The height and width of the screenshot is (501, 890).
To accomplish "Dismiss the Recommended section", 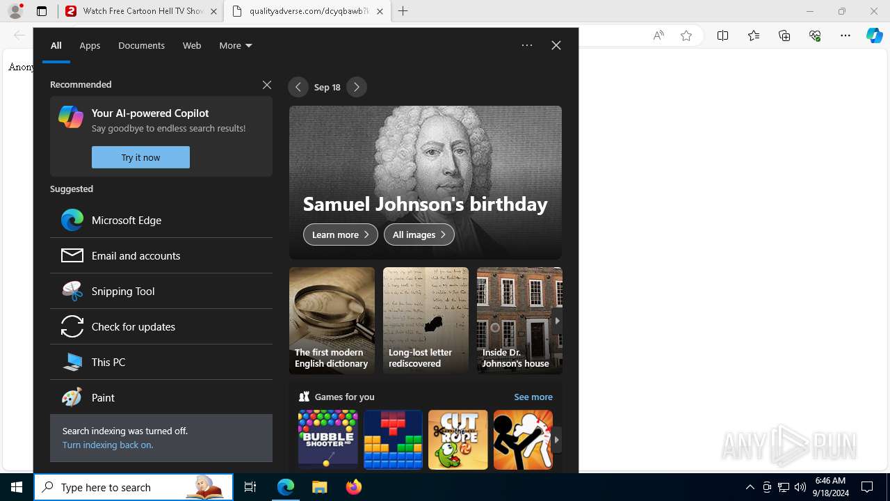I will (x=267, y=84).
